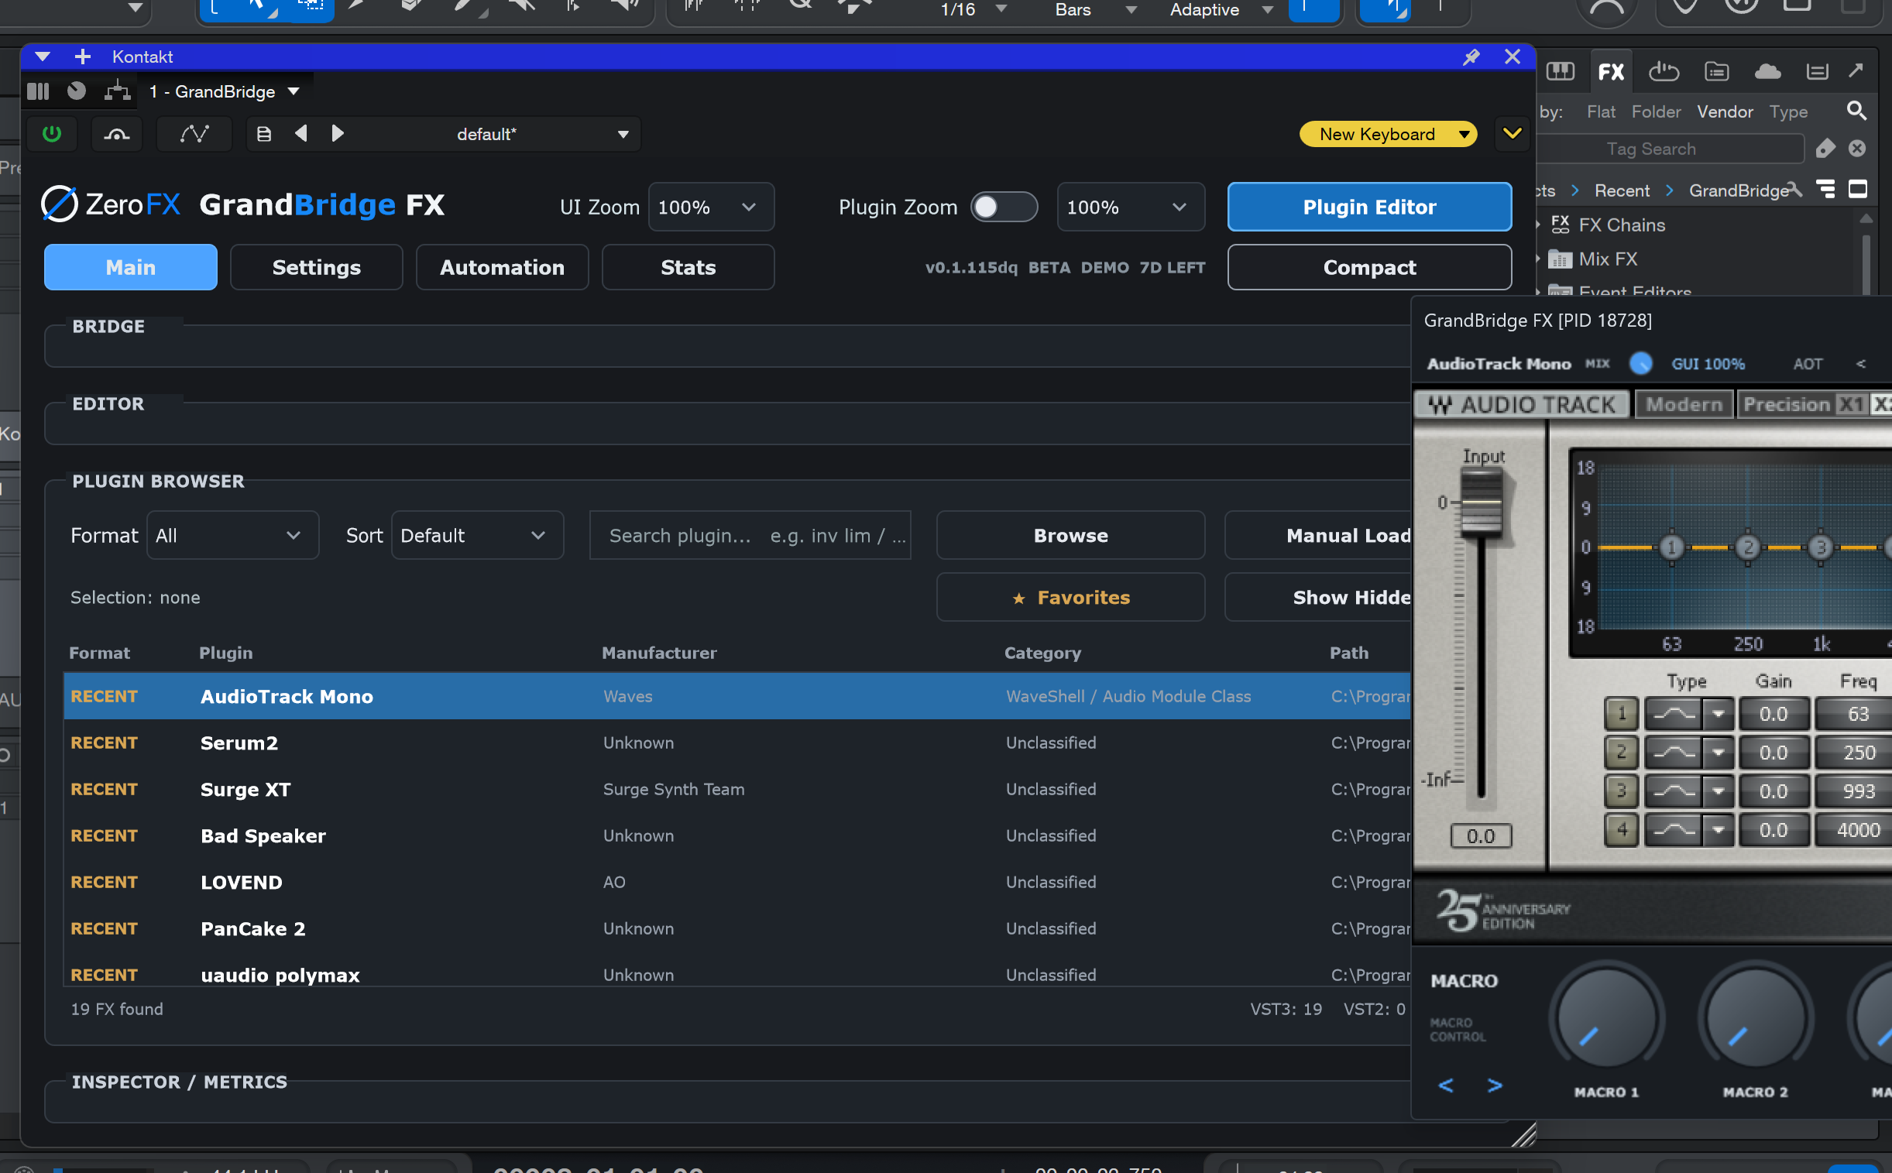
Task: Select the Surge XT plugin row
Action: [737, 789]
